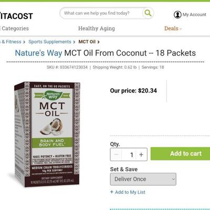
Task: Click the quantity value field
Action: [x=129, y=154]
